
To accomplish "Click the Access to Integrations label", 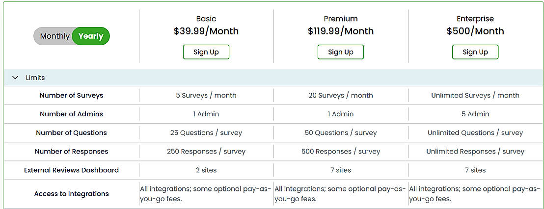I will 72,194.
